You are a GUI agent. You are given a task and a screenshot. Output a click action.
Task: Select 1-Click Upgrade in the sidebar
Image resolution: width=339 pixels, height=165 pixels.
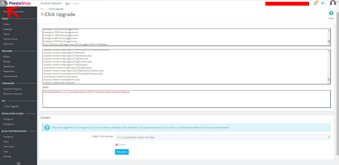[11, 107]
